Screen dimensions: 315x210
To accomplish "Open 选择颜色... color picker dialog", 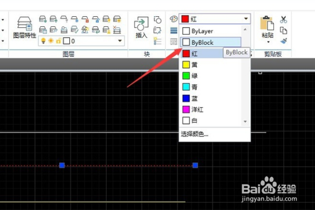I will [194, 134].
